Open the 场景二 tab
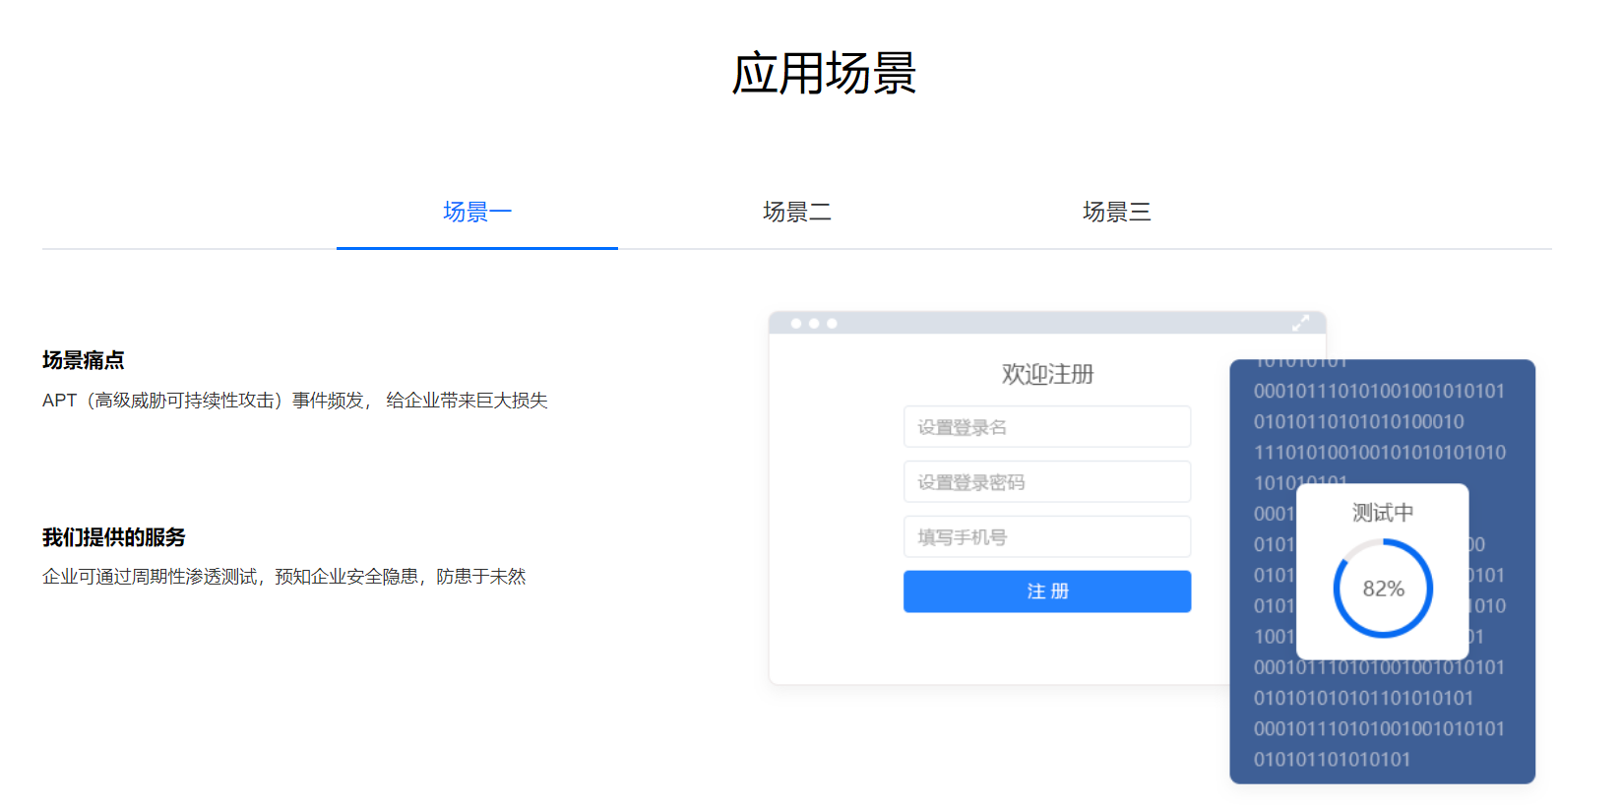 point(797,212)
